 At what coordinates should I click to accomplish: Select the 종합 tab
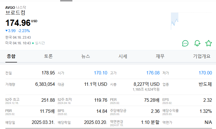click(x=11, y=56)
